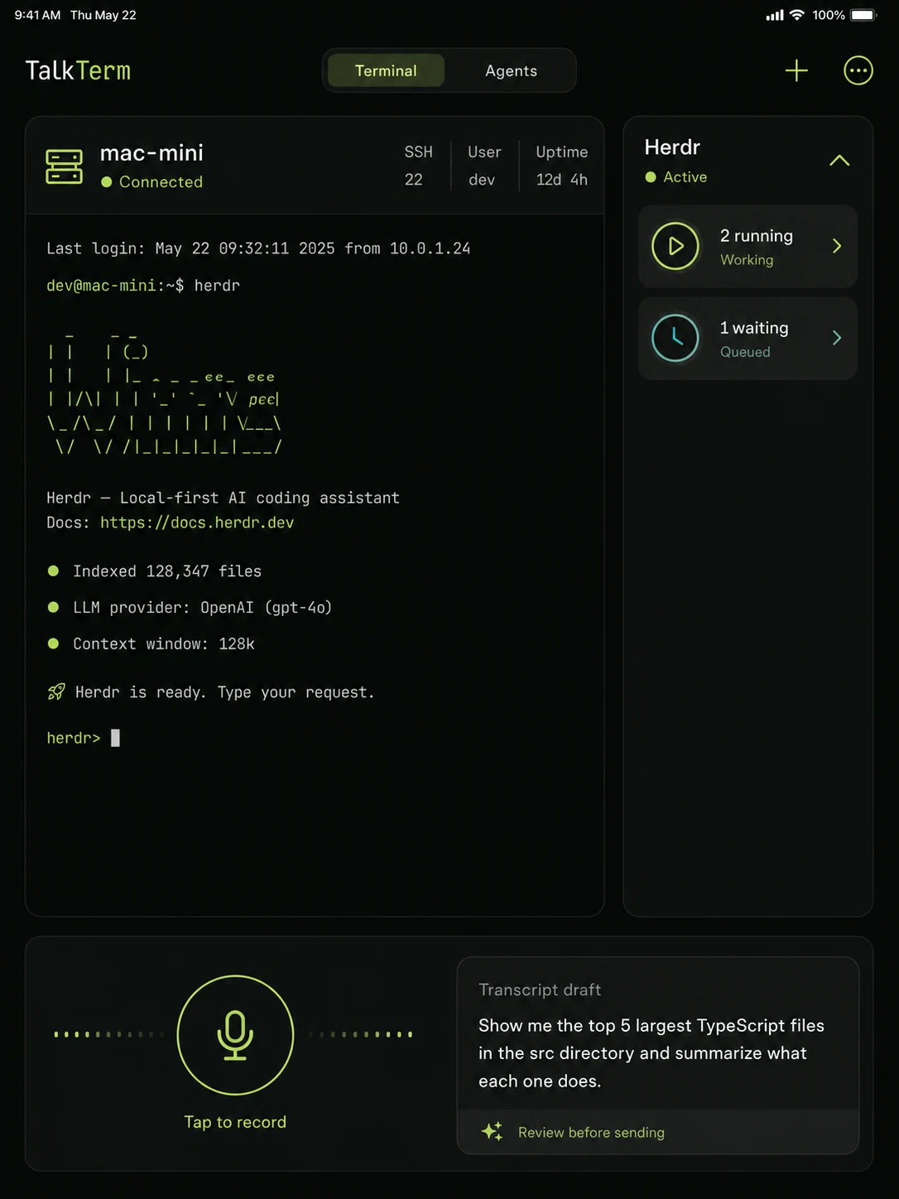This screenshot has height=1199, width=899.
Task: Tap the Wi-Fi icon in status bar
Action: coord(797,15)
